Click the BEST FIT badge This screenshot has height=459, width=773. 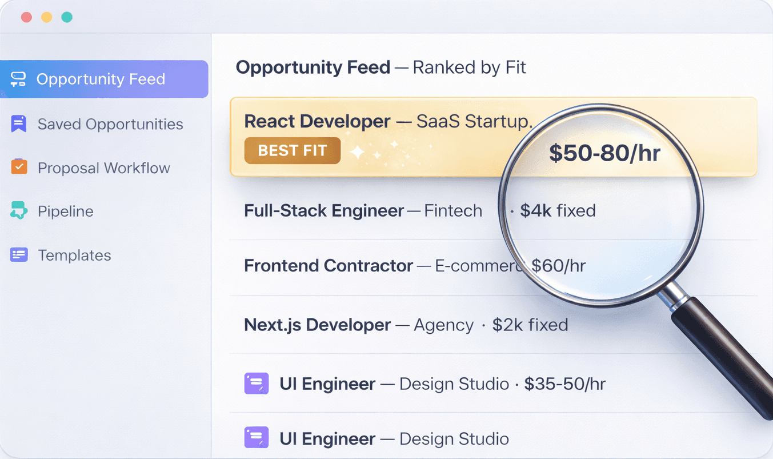(292, 150)
